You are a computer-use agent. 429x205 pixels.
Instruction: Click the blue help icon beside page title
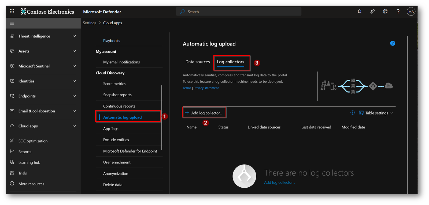coord(393,43)
